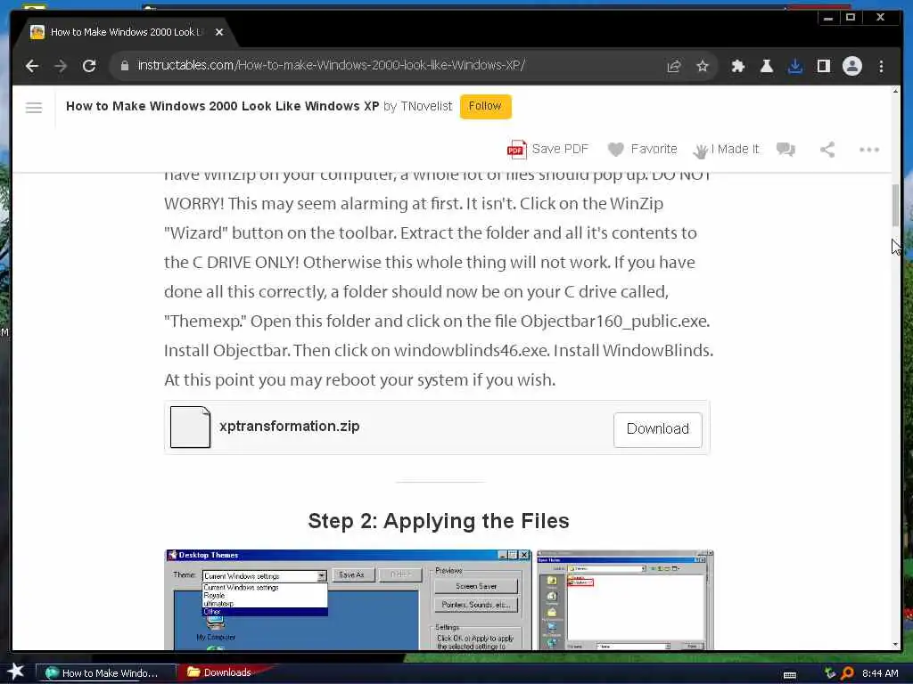Click the I Made It button
Screen dimensions: 913x684
click(726, 150)
